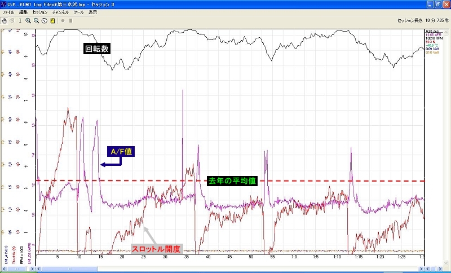The image size is (451, 273).
Task: Click the 1:15 time axis tick
Action: pos(359,257)
